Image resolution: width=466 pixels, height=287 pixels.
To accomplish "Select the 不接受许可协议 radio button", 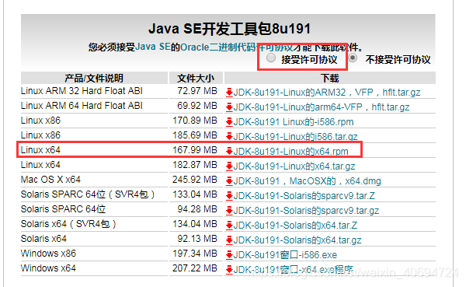I will pyautogui.click(x=353, y=58).
